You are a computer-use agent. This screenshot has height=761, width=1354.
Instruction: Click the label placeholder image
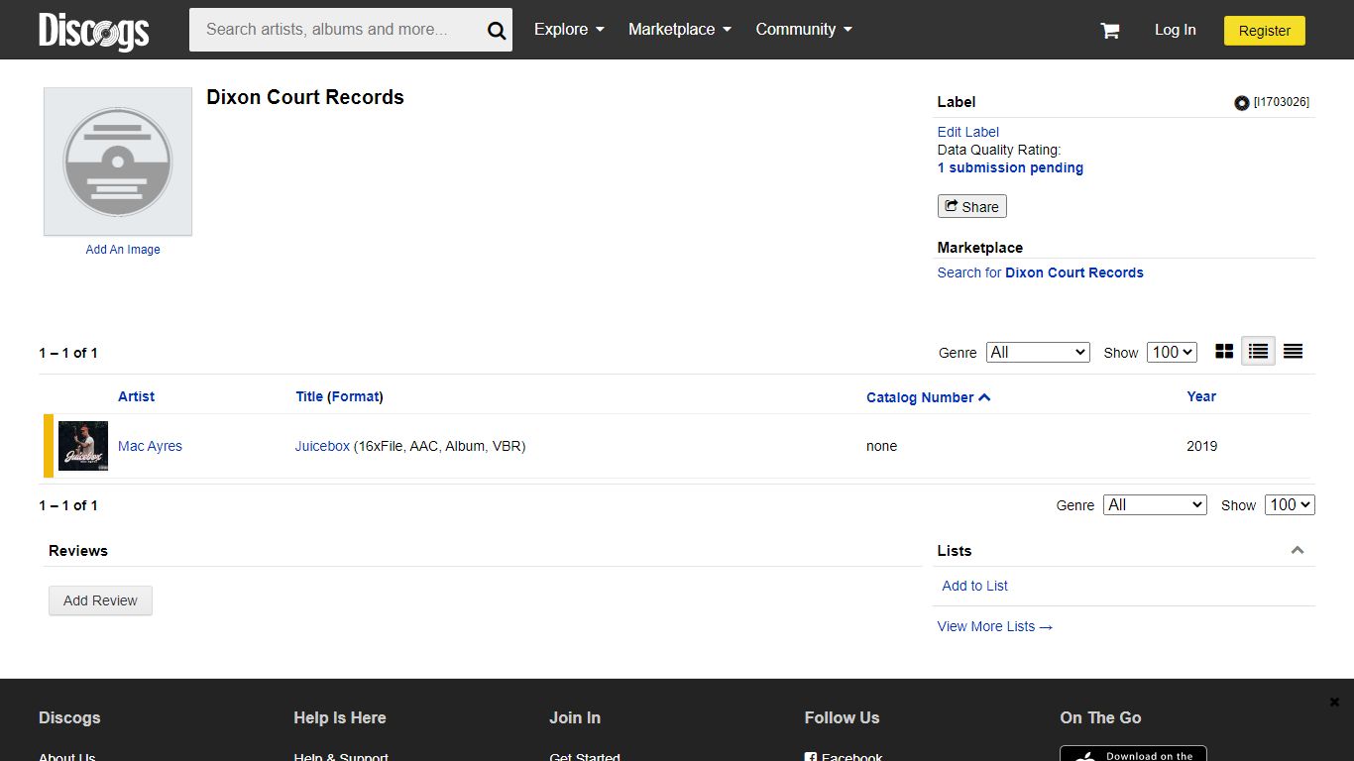118,162
